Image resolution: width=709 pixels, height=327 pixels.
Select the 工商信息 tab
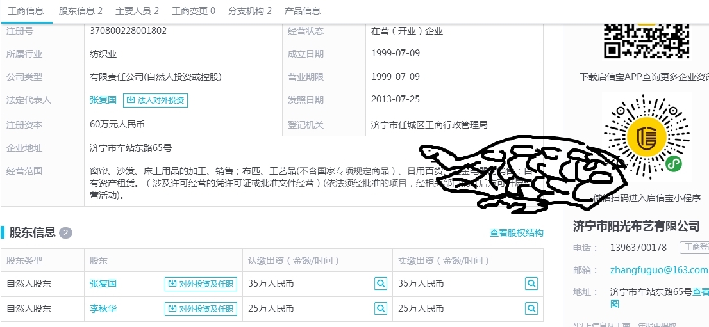25,11
